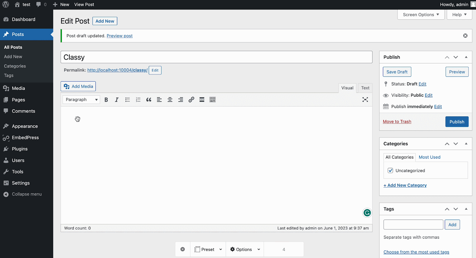Switch to Visual editor tab
Image resolution: width=476 pixels, height=258 pixels.
(x=347, y=88)
